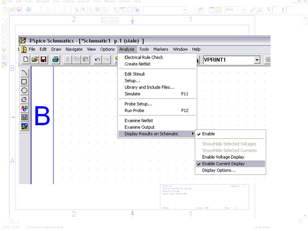Open the Options menu in magnified menu bar

[107, 49]
